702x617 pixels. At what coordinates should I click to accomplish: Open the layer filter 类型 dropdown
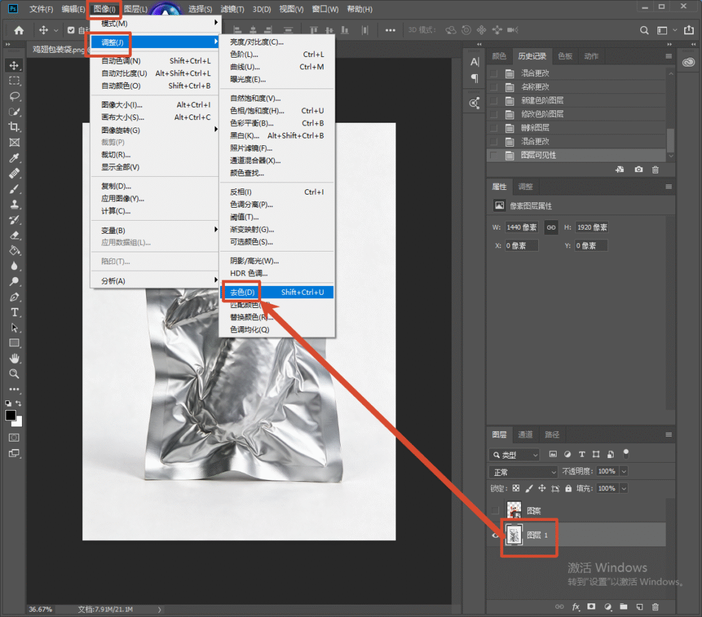[x=514, y=455]
